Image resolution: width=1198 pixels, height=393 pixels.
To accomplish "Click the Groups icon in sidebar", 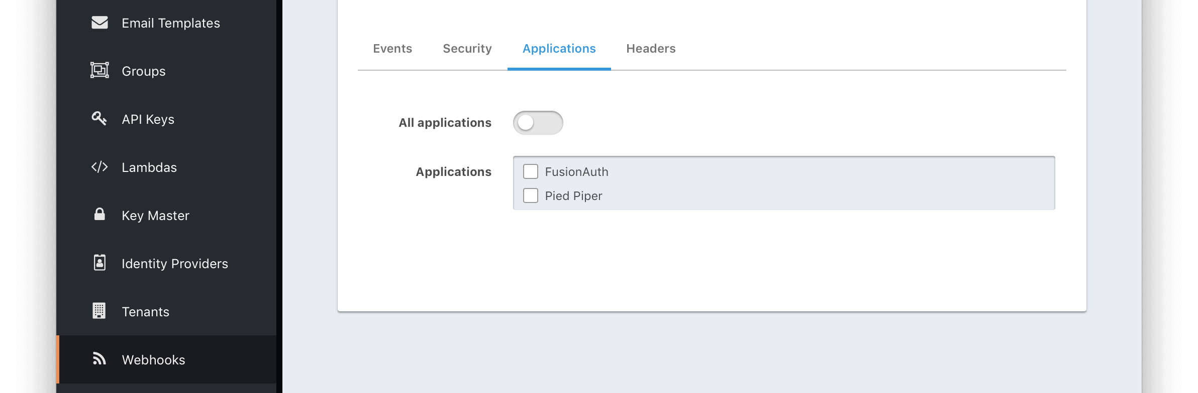I will pyautogui.click(x=99, y=70).
